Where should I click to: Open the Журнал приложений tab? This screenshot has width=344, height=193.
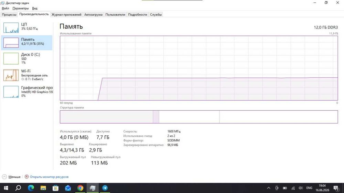[66, 14]
